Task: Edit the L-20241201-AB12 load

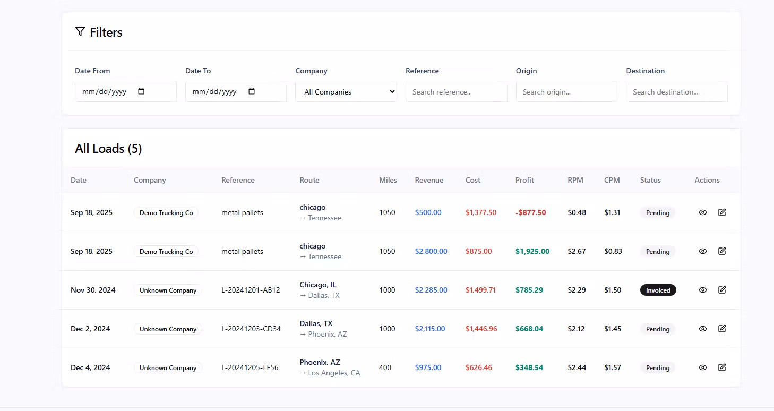Action: point(722,290)
